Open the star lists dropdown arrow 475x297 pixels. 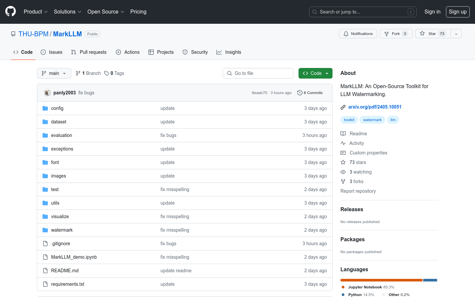(456, 34)
